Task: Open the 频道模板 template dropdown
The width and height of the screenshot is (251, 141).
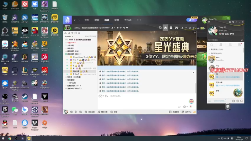Action: tap(175, 112)
